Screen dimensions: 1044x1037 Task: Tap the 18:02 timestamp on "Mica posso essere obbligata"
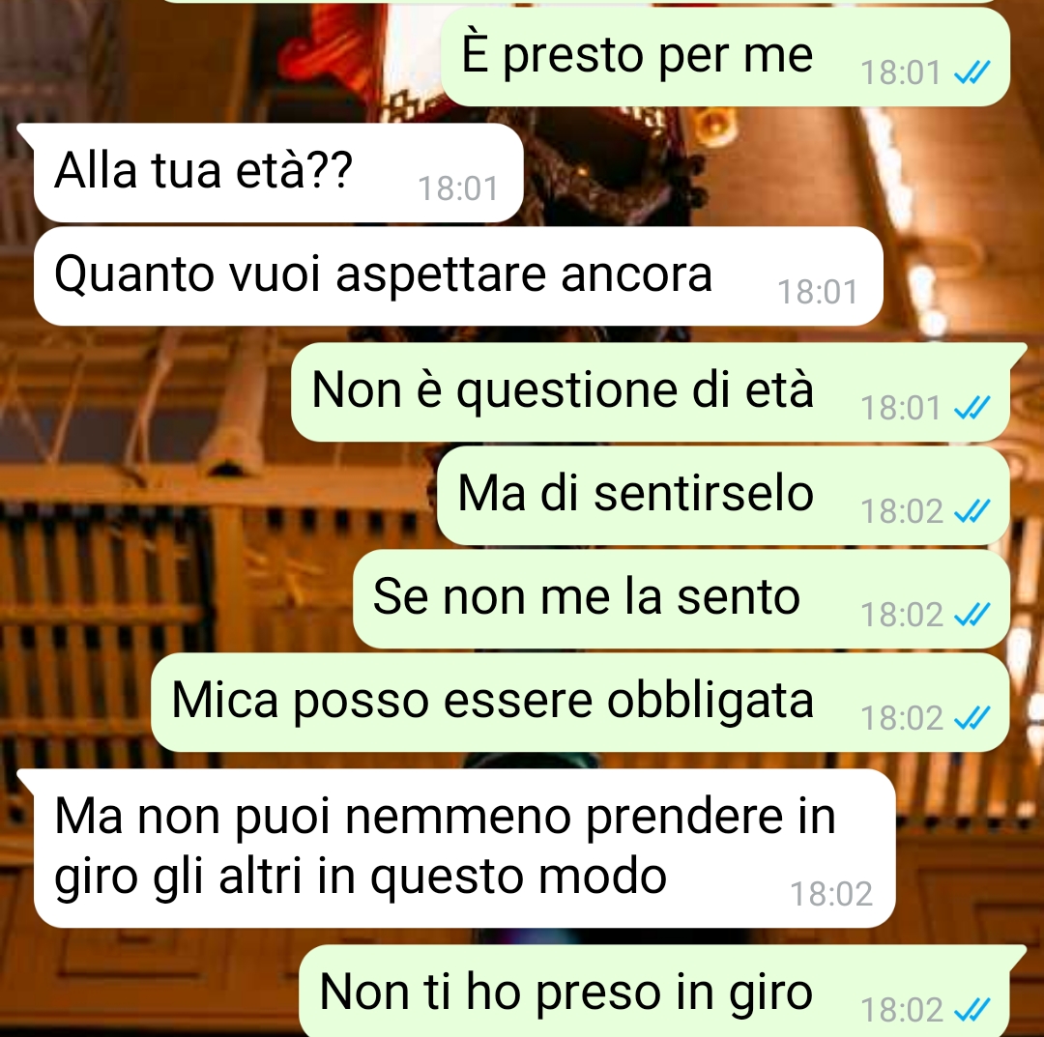[x=902, y=718]
